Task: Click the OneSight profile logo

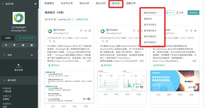Action: click(19, 18)
